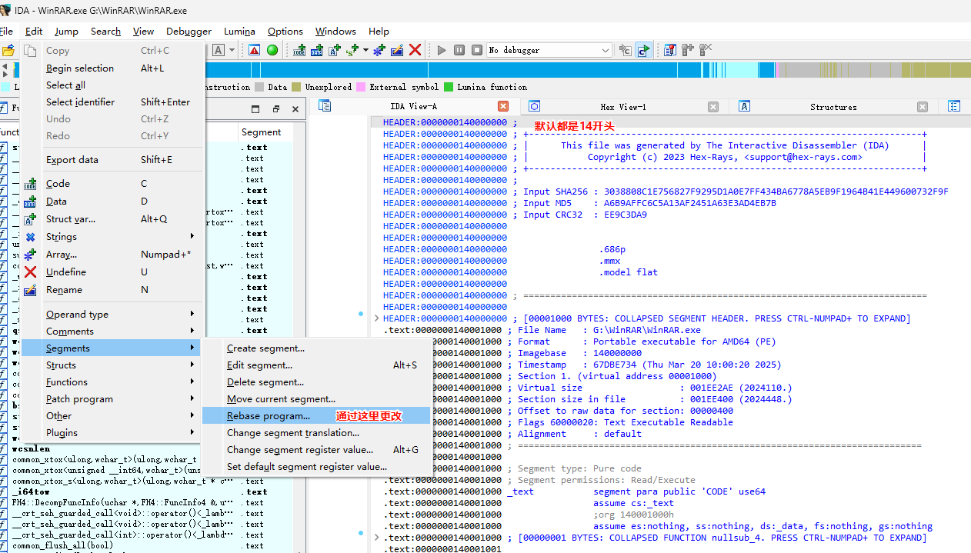Expand the Patch program submenu
The width and height of the screenshot is (971, 553).
click(x=112, y=399)
